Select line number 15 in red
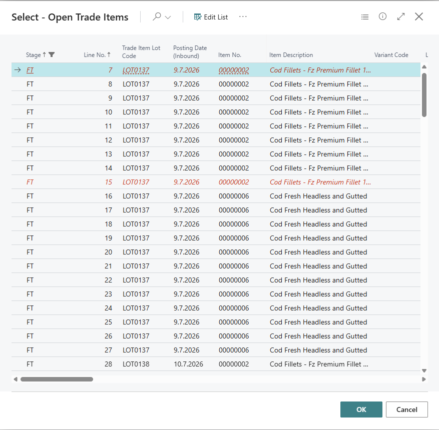Screen dimensions: 439x430 point(108,182)
